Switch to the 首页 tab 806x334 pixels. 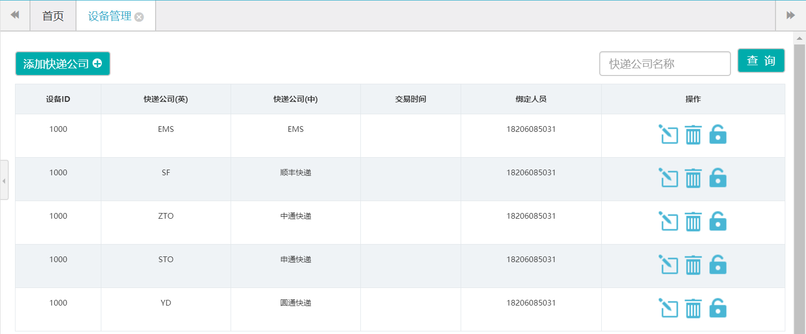53,16
